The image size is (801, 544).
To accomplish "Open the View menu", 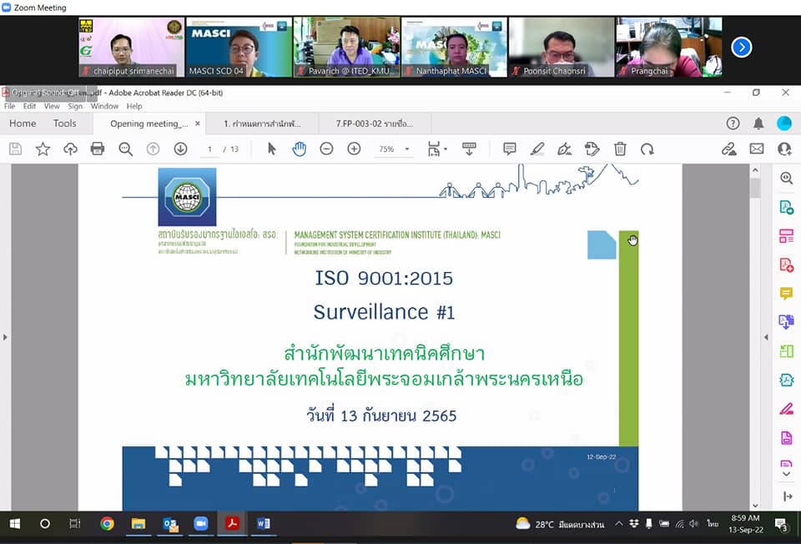I will (x=52, y=106).
